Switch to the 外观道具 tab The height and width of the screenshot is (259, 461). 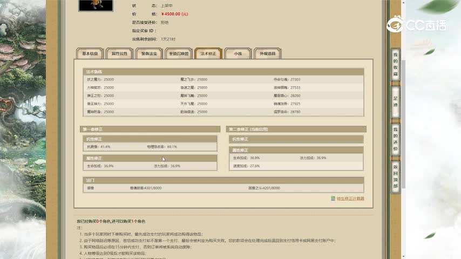[x=268, y=53]
